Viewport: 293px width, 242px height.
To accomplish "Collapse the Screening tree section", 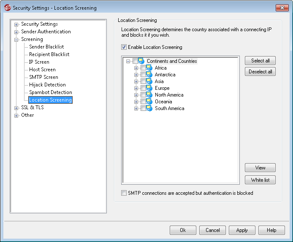I will (16, 39).
